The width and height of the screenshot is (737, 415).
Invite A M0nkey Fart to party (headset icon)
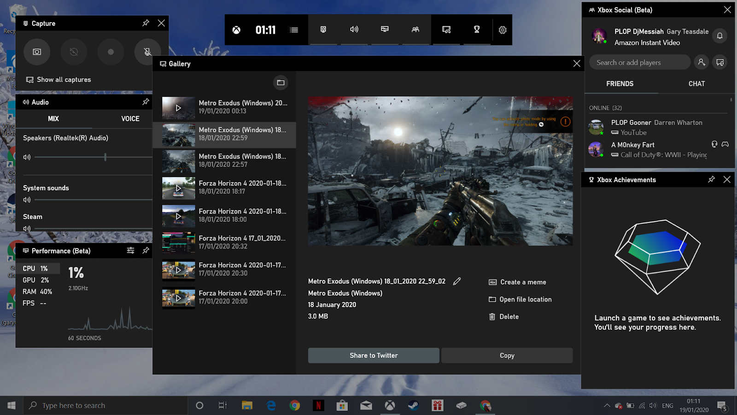tap(714, 144)
